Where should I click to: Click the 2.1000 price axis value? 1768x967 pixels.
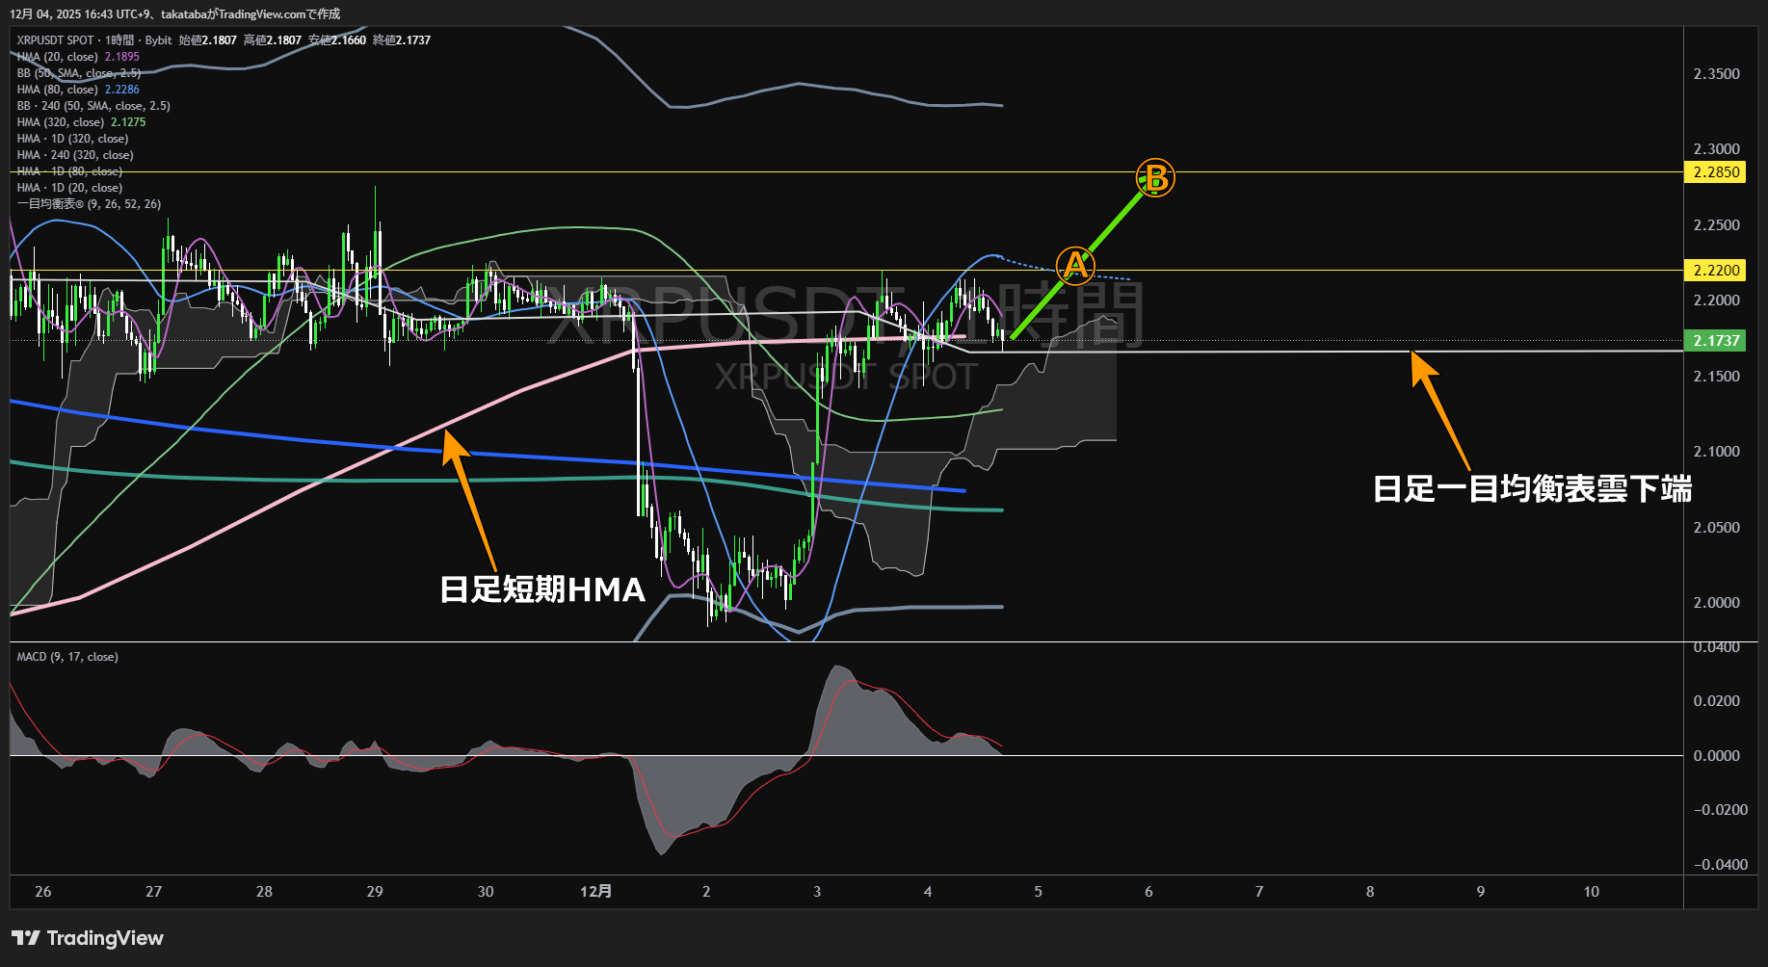click(x=1716, y=452)
